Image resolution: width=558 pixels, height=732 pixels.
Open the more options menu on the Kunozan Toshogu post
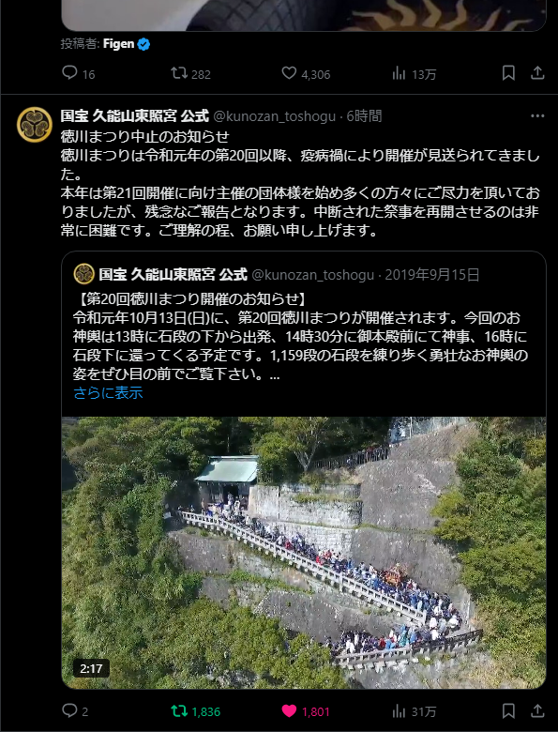tap(537, 115)
